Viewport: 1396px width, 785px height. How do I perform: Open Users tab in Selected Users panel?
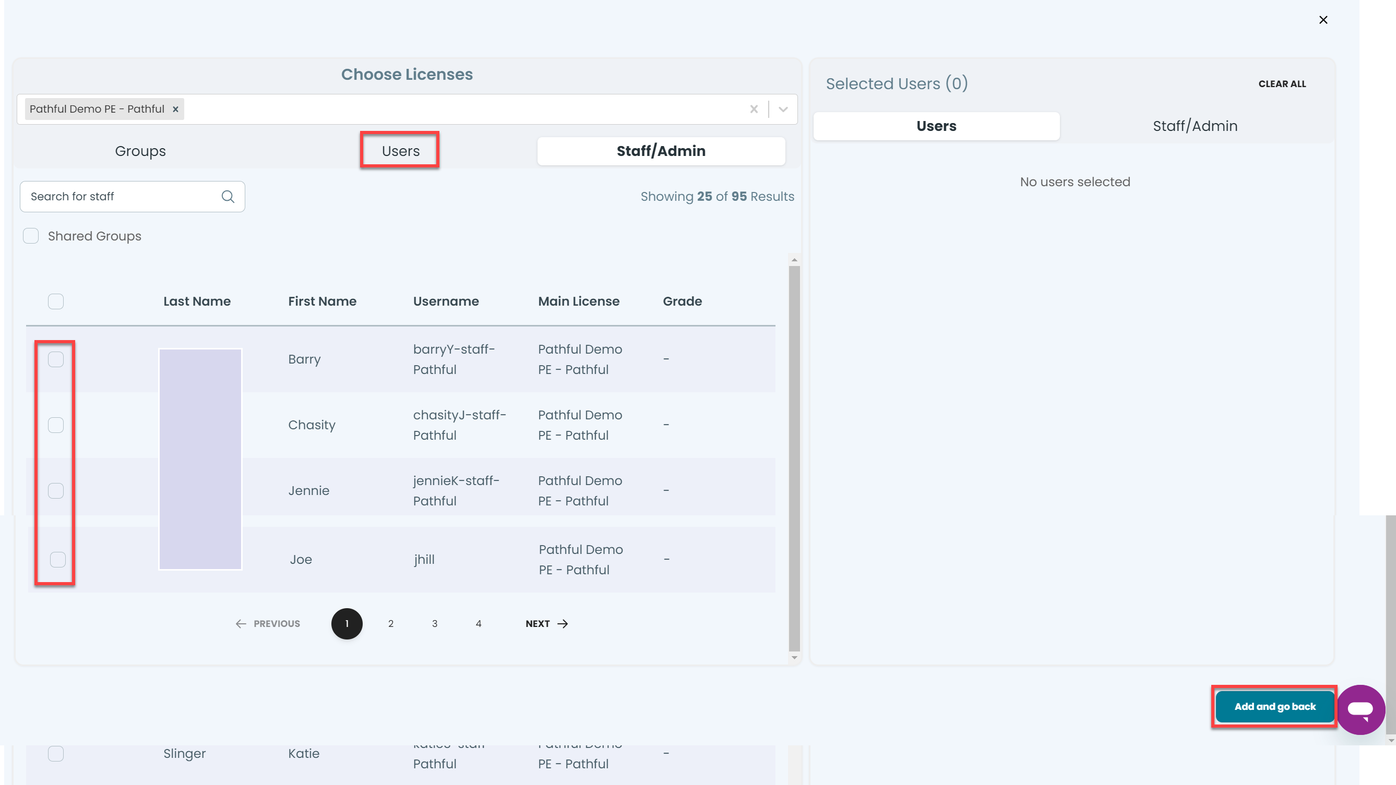tap(936, 126)
